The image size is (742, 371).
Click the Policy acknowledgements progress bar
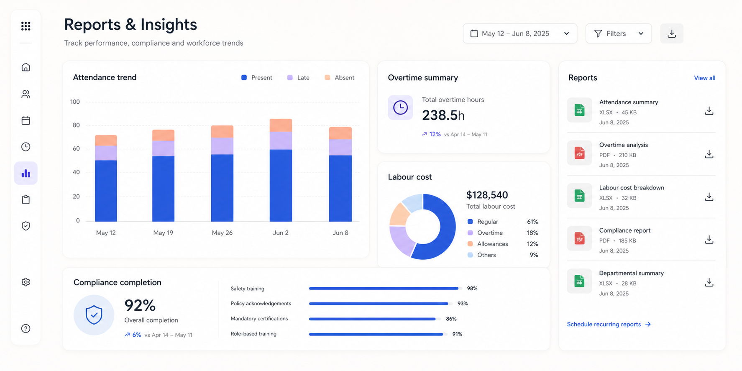pos(380,304)
